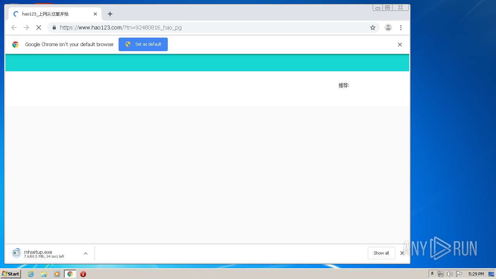Open Chrome three-dot menu

(x=401, y=28)
